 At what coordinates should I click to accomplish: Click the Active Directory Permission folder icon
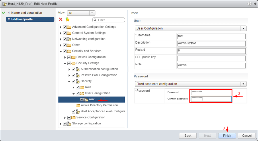coord(78,105)
